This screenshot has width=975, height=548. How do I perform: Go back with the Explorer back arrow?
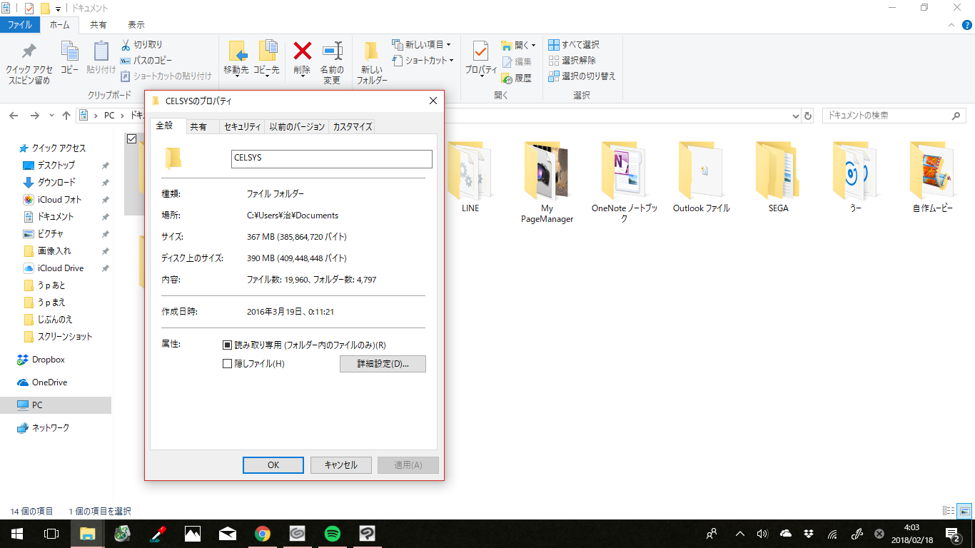point(14,116)
